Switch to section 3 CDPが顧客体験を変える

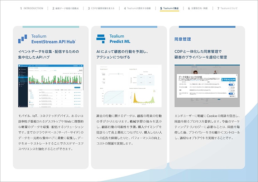[101, 8]
